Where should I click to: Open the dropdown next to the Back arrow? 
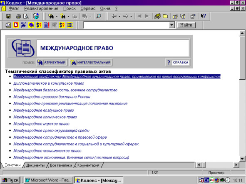(119, 16)
